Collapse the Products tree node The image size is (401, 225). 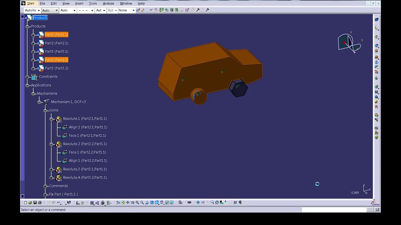(x=28, y=26)
